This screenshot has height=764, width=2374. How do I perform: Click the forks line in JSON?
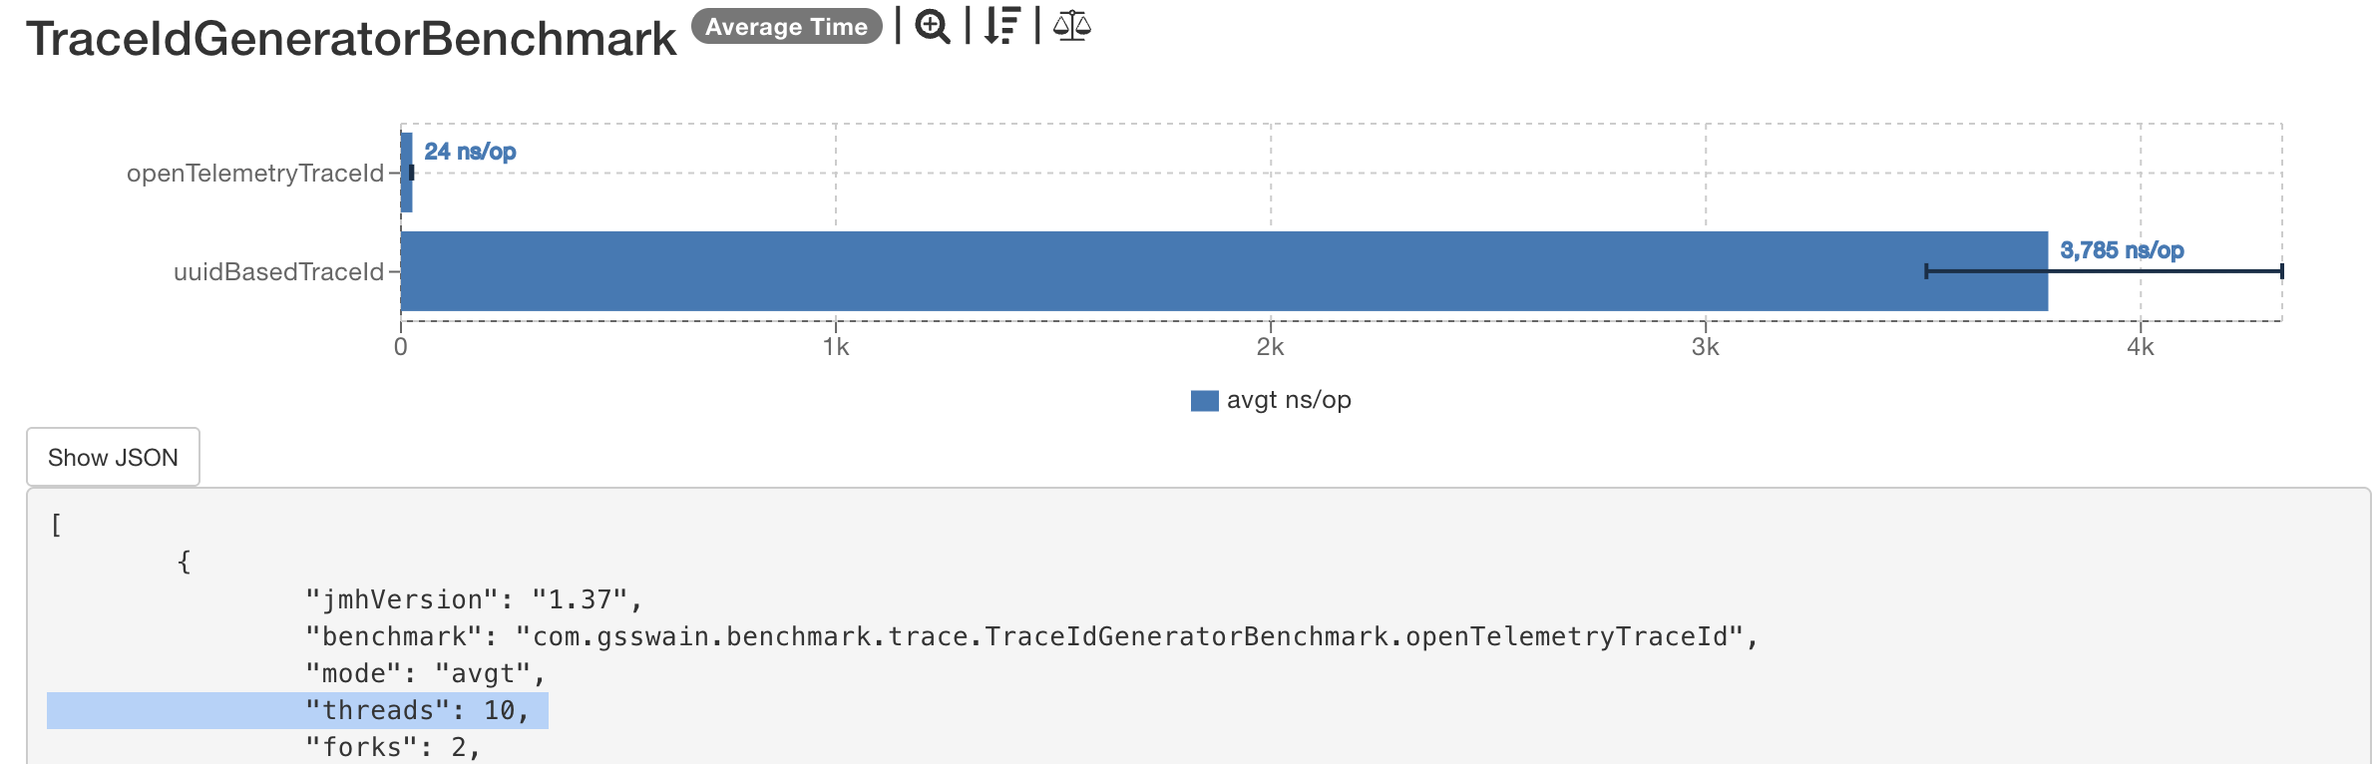(393, 747)
